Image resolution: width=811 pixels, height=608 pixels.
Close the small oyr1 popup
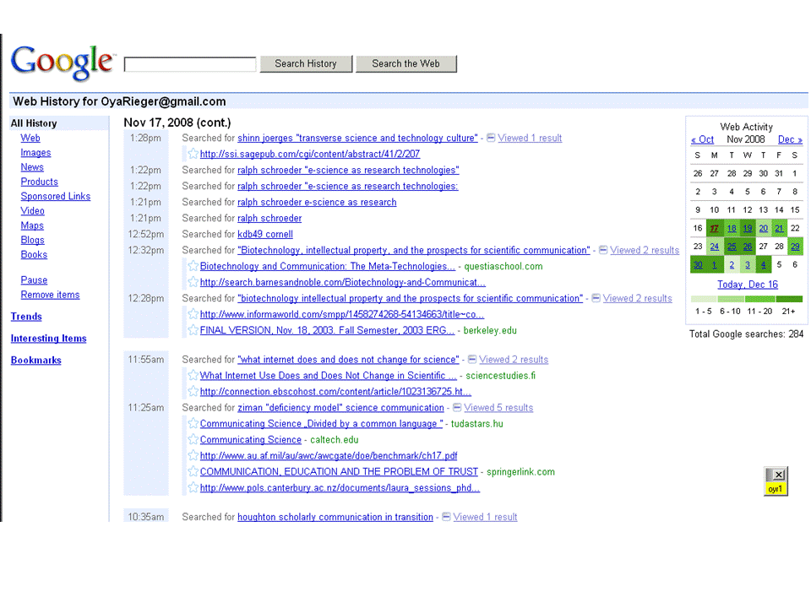click(779, 474)
